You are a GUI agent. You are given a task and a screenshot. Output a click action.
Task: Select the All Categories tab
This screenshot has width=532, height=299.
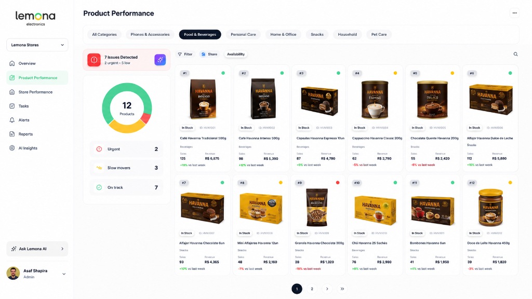tap(104, 35)
